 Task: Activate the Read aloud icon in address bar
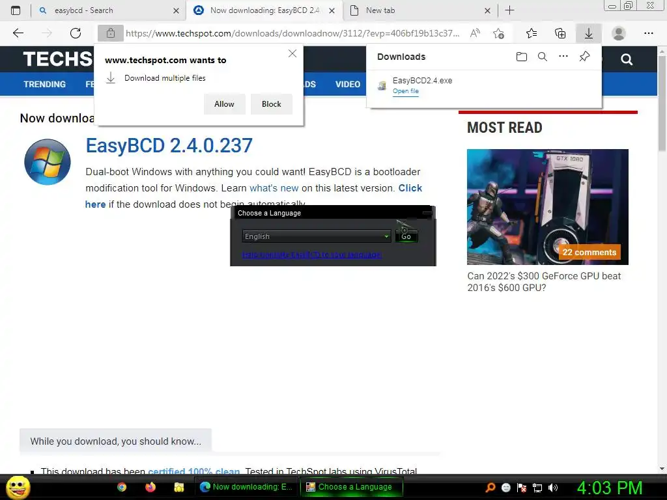(475, 33)
